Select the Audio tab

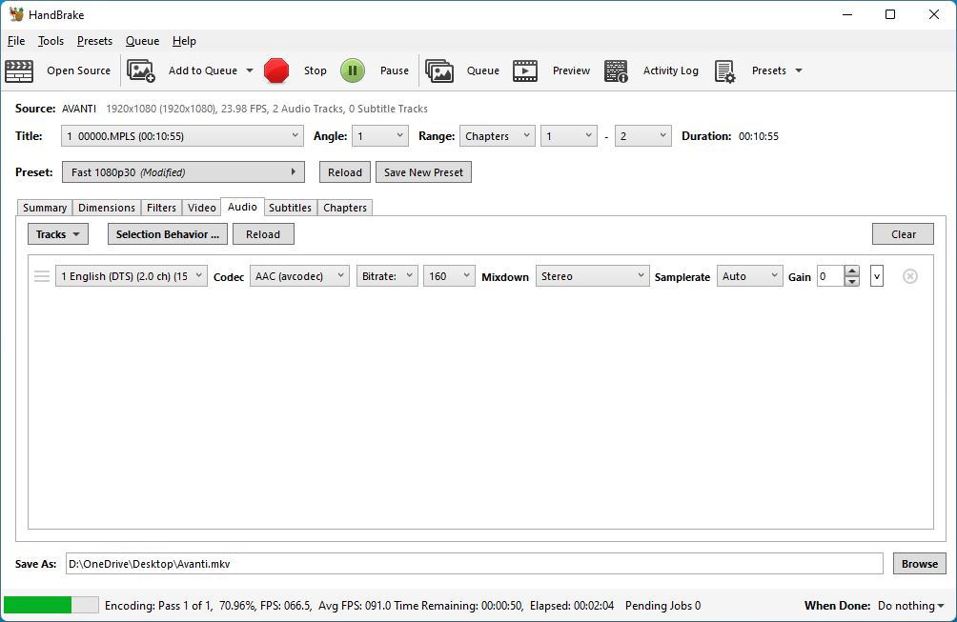click(242, 207)
